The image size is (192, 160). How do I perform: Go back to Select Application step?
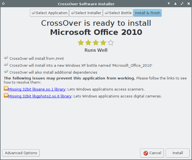click(49, 13)
